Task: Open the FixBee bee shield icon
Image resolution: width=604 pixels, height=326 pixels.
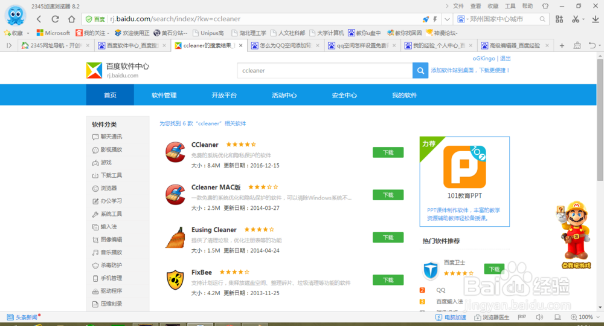Action: click(x=175, y=279)
